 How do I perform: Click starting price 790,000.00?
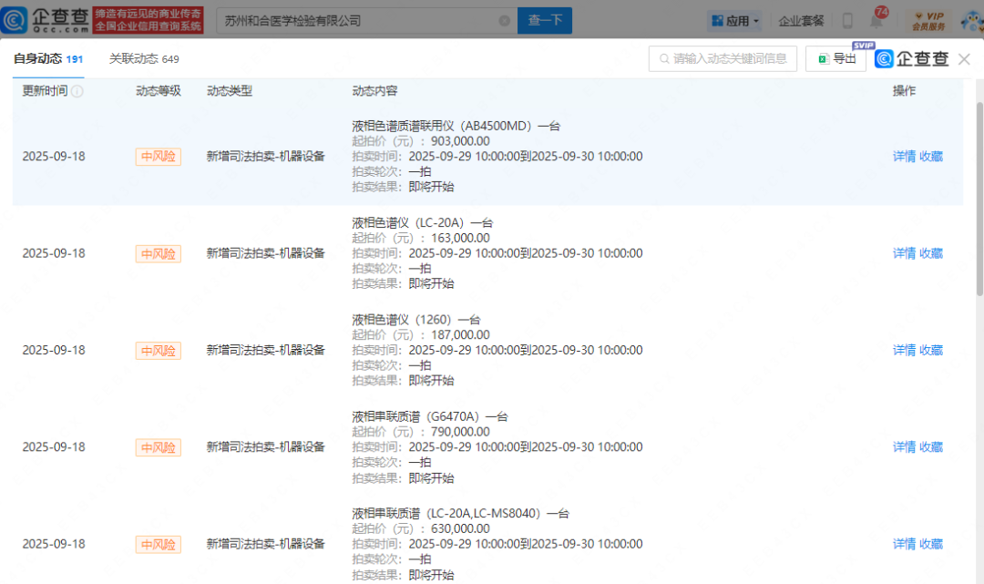tap(460, 432)
